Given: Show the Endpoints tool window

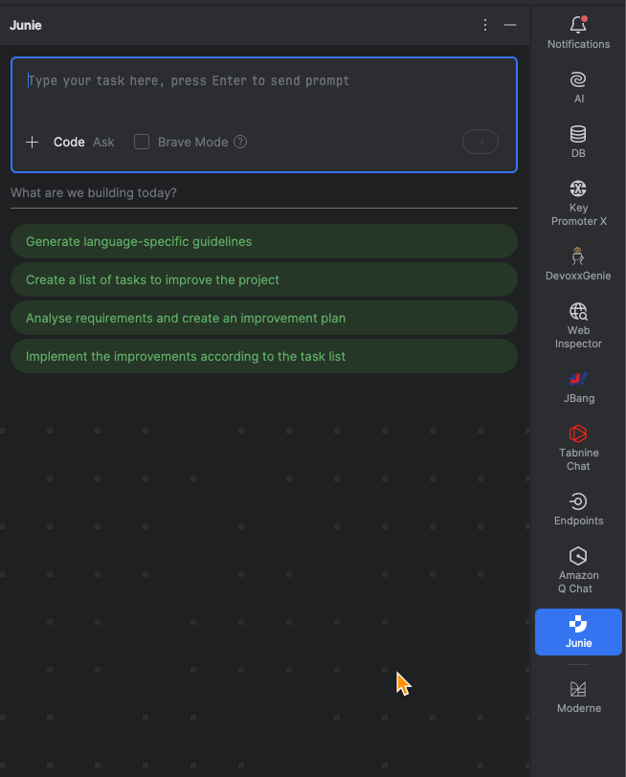Looking at the screenshot, I should [x=578, y=509].
